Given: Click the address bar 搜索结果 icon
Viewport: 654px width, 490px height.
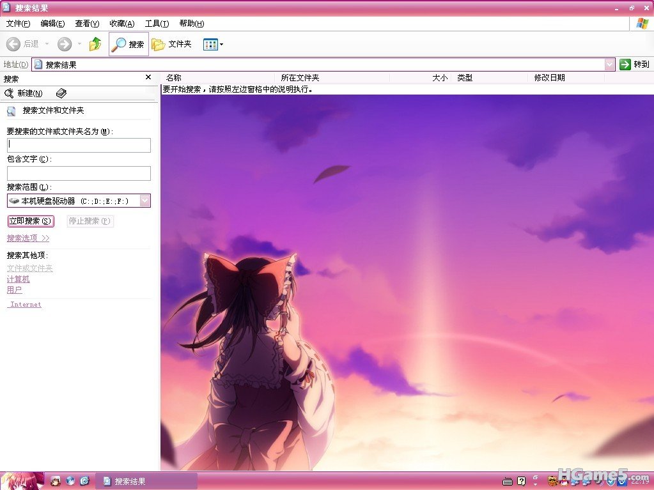Looking at the screenshot, I should [x=38, y=65].
